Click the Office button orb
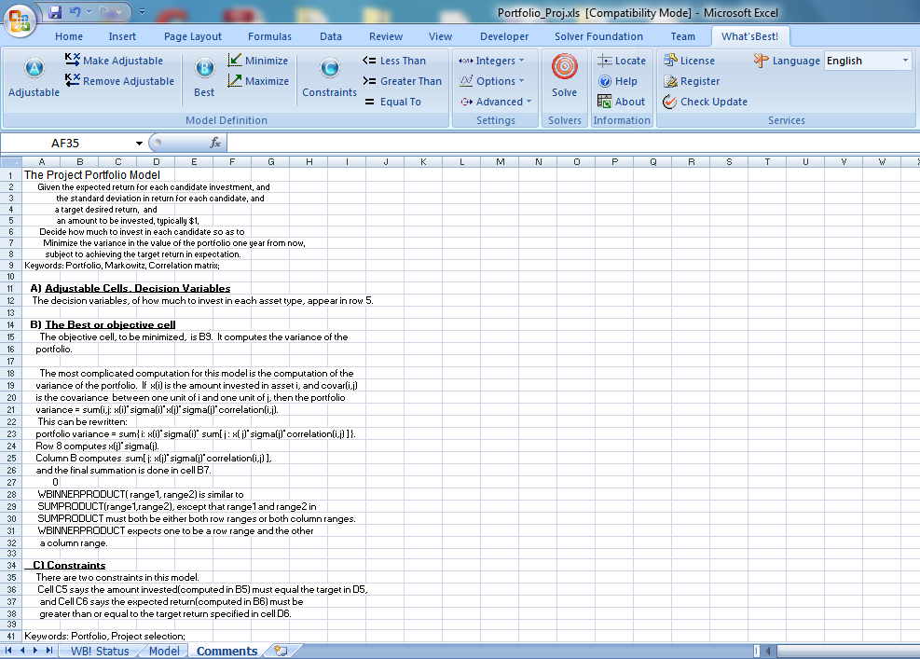 point(20,20)
